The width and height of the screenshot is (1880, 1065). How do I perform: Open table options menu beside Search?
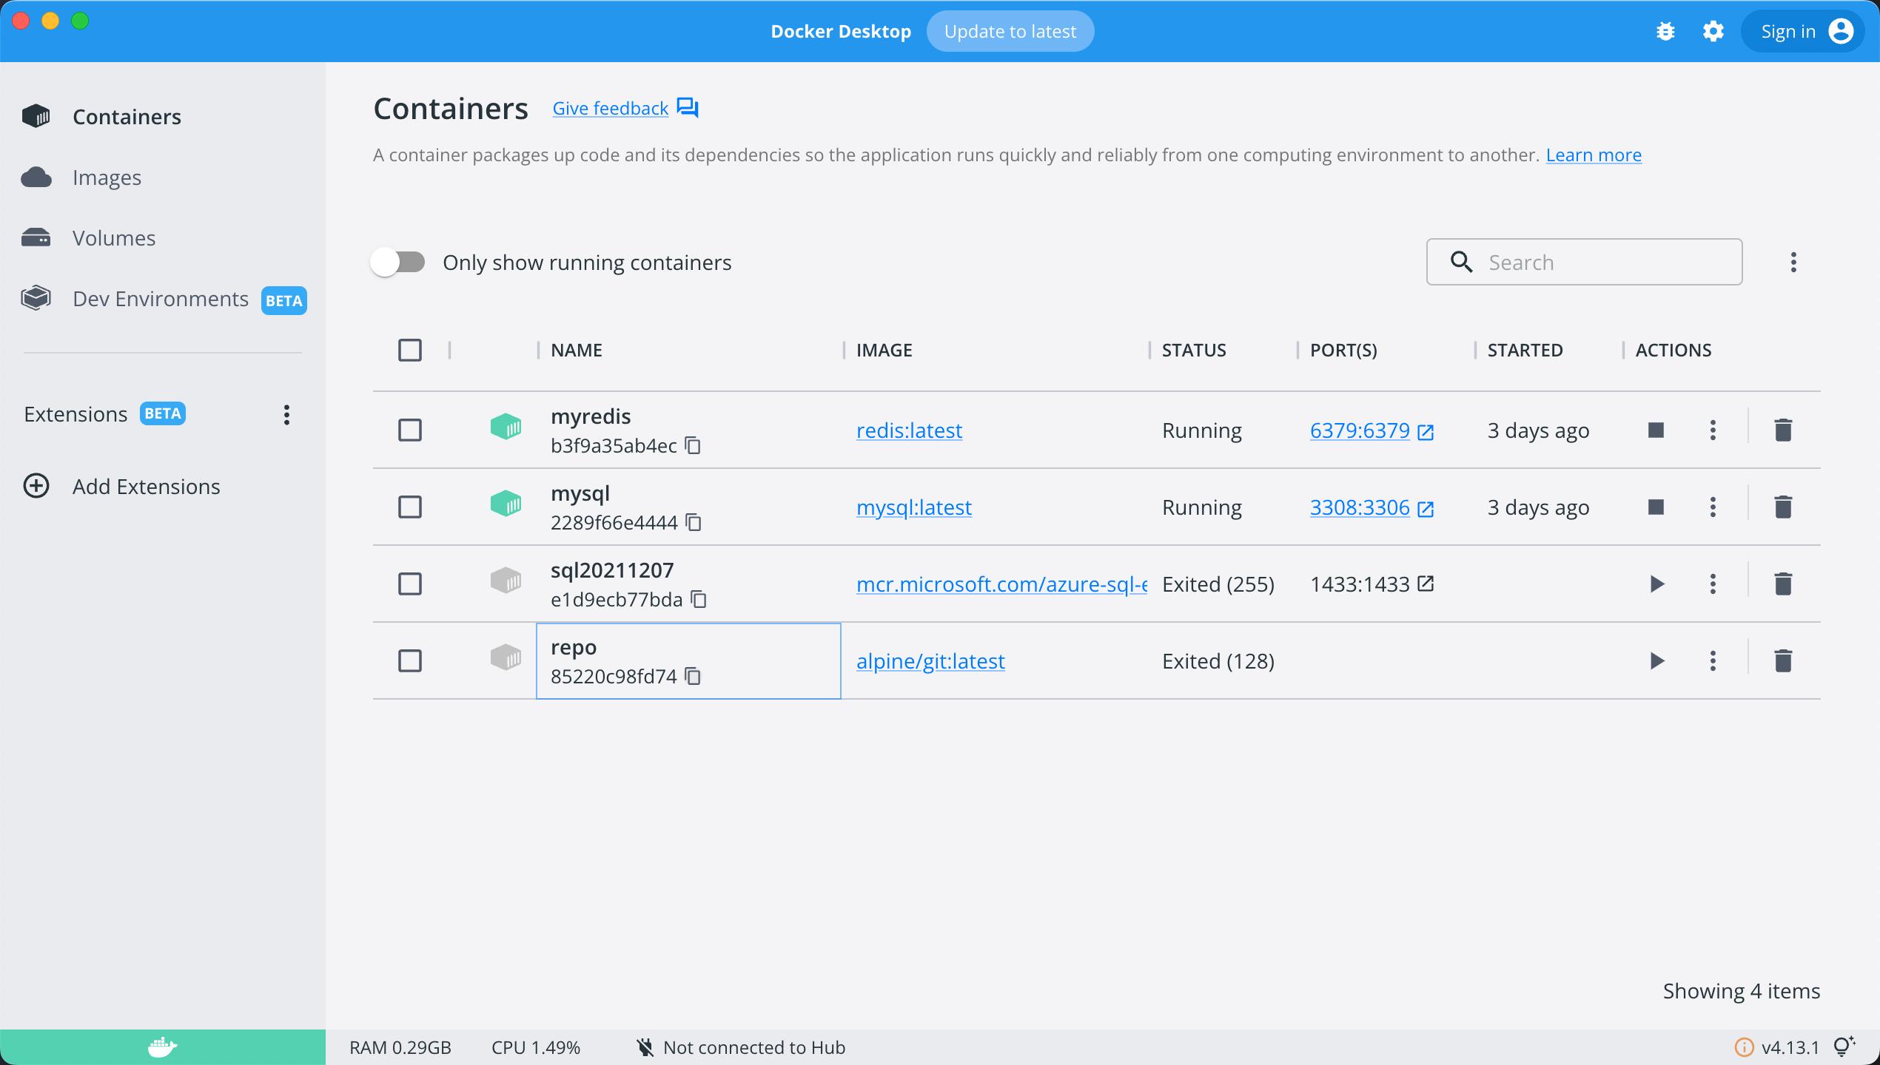(1793, 262)
